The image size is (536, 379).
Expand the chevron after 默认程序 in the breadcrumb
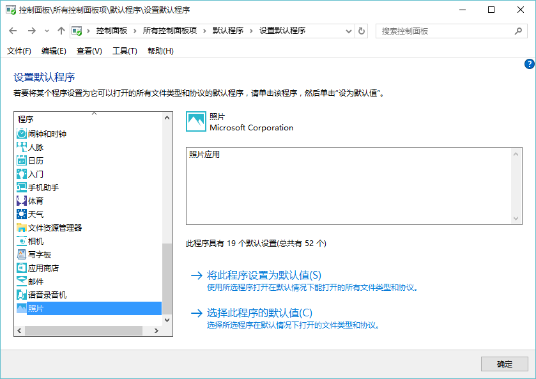click(x=251, y=31)
